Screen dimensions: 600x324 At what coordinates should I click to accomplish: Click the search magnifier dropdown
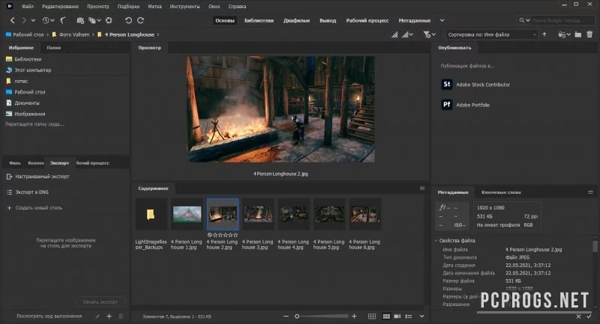[524, 20]
